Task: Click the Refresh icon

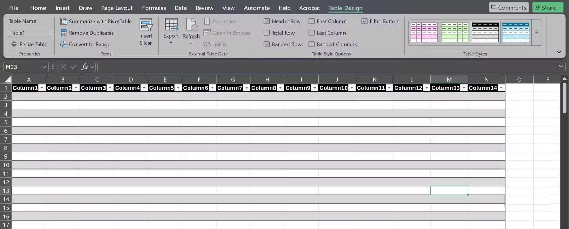Action: pos(191,25)
